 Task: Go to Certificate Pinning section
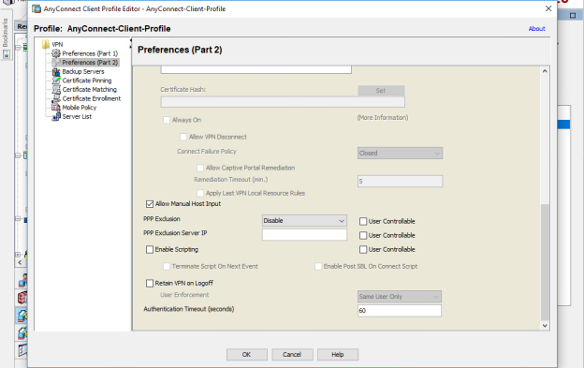[87, 81]
